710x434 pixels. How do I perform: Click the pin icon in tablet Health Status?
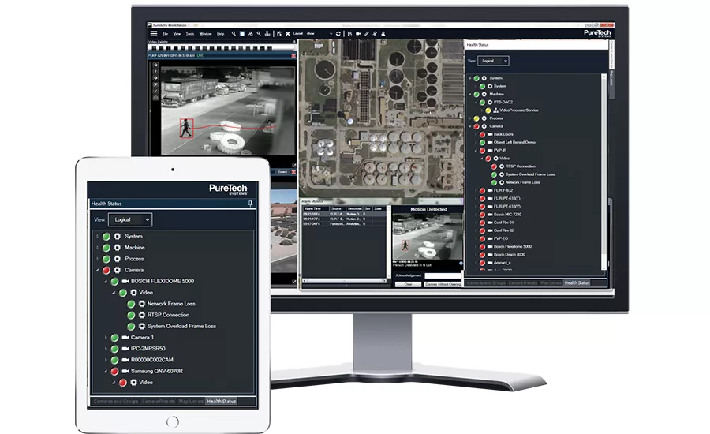pos(250,204)
